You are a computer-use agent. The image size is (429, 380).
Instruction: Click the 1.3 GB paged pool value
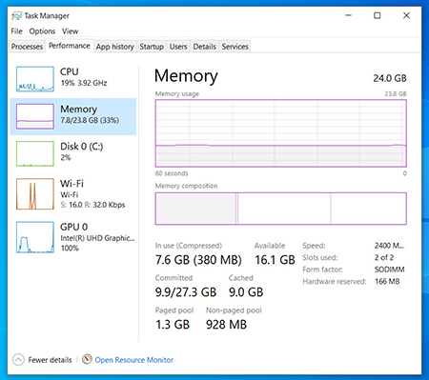(x=173, y=325)
